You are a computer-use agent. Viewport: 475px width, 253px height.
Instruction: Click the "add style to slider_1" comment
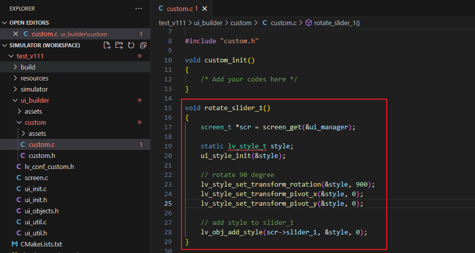[247, 222]
